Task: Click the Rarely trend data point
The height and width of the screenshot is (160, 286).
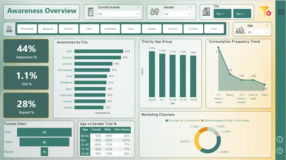Action: point(230,74)
